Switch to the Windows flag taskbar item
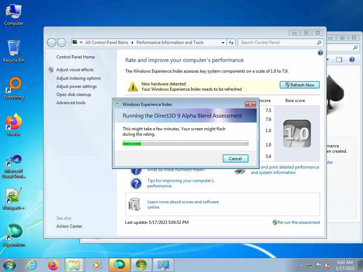 tap(141, 265)
